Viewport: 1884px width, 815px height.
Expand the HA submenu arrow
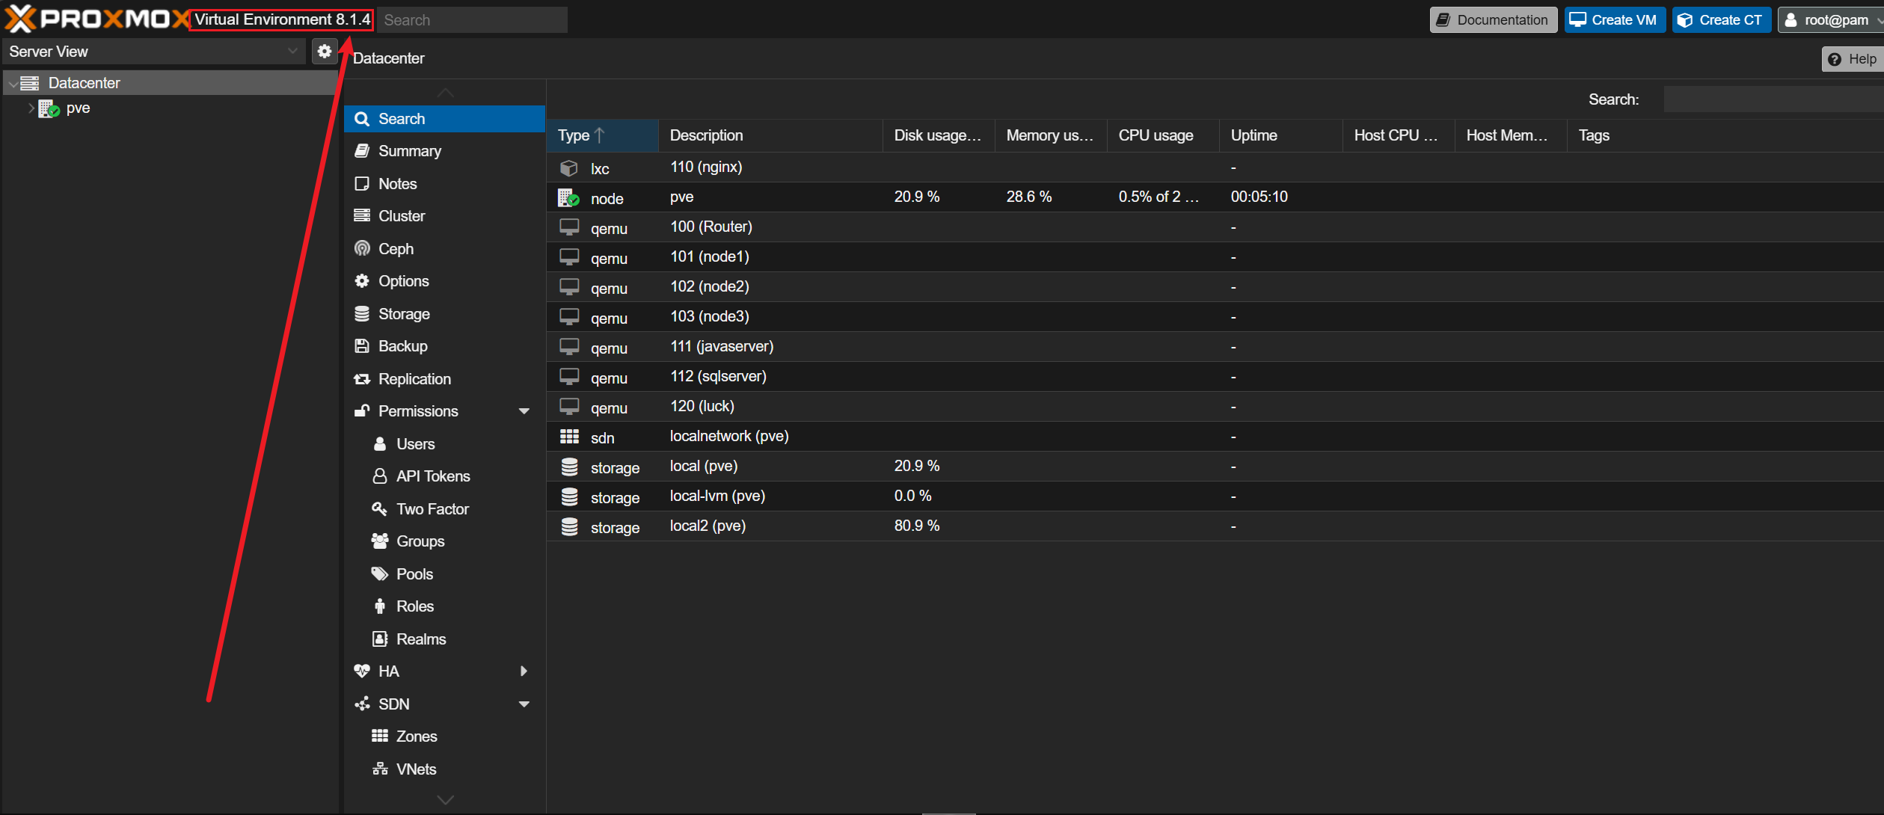coord(524,671)
